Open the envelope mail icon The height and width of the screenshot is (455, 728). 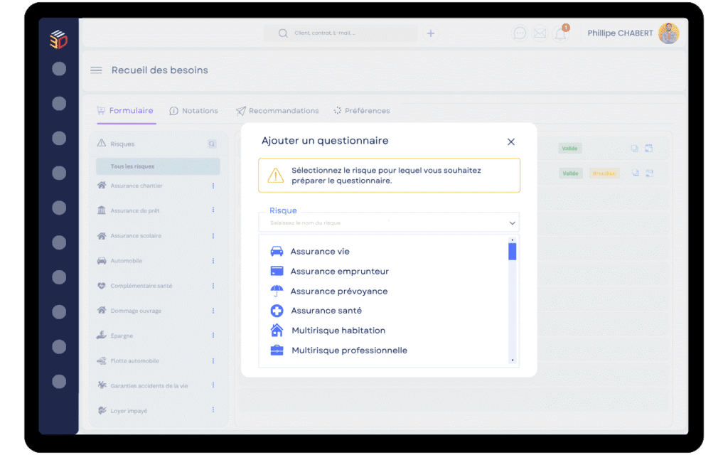(x=540, y=33)
